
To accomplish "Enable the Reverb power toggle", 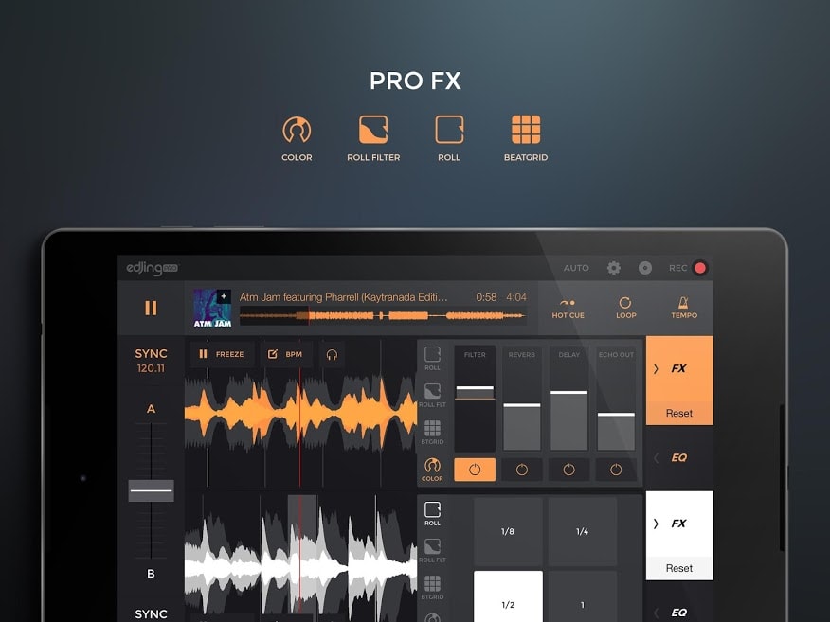I will (x=521, y=470).
